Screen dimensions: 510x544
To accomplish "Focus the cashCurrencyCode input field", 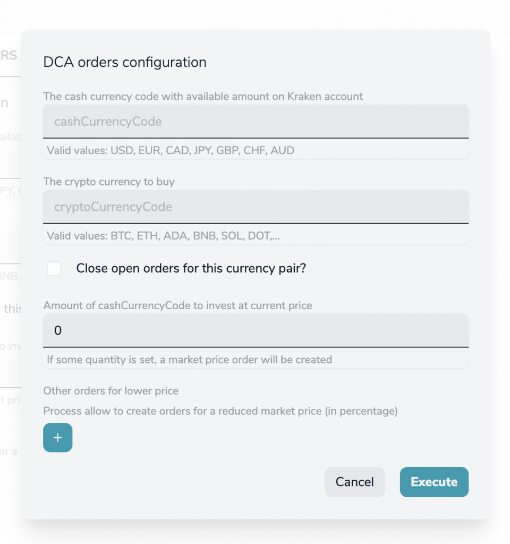I will click(256, 122).
